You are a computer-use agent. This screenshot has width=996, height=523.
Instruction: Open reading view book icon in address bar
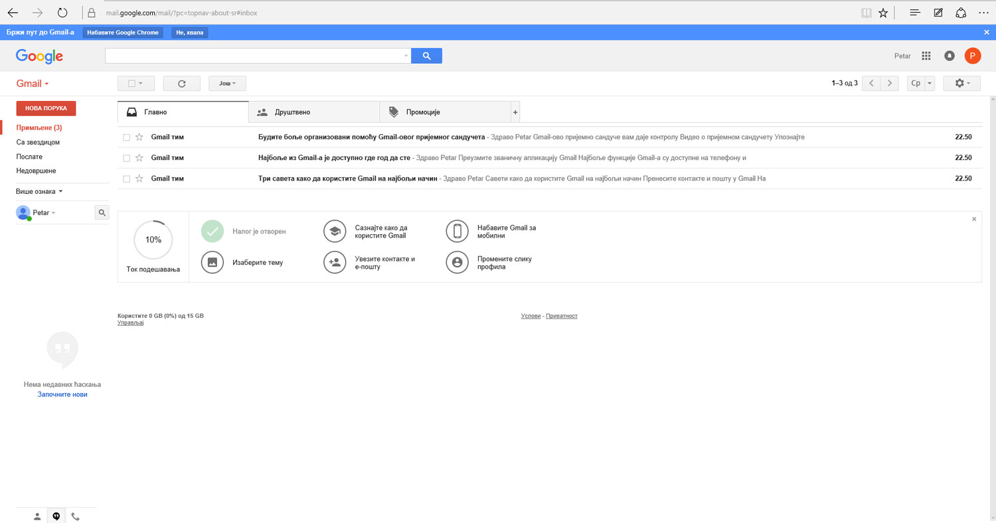[866, 13]
